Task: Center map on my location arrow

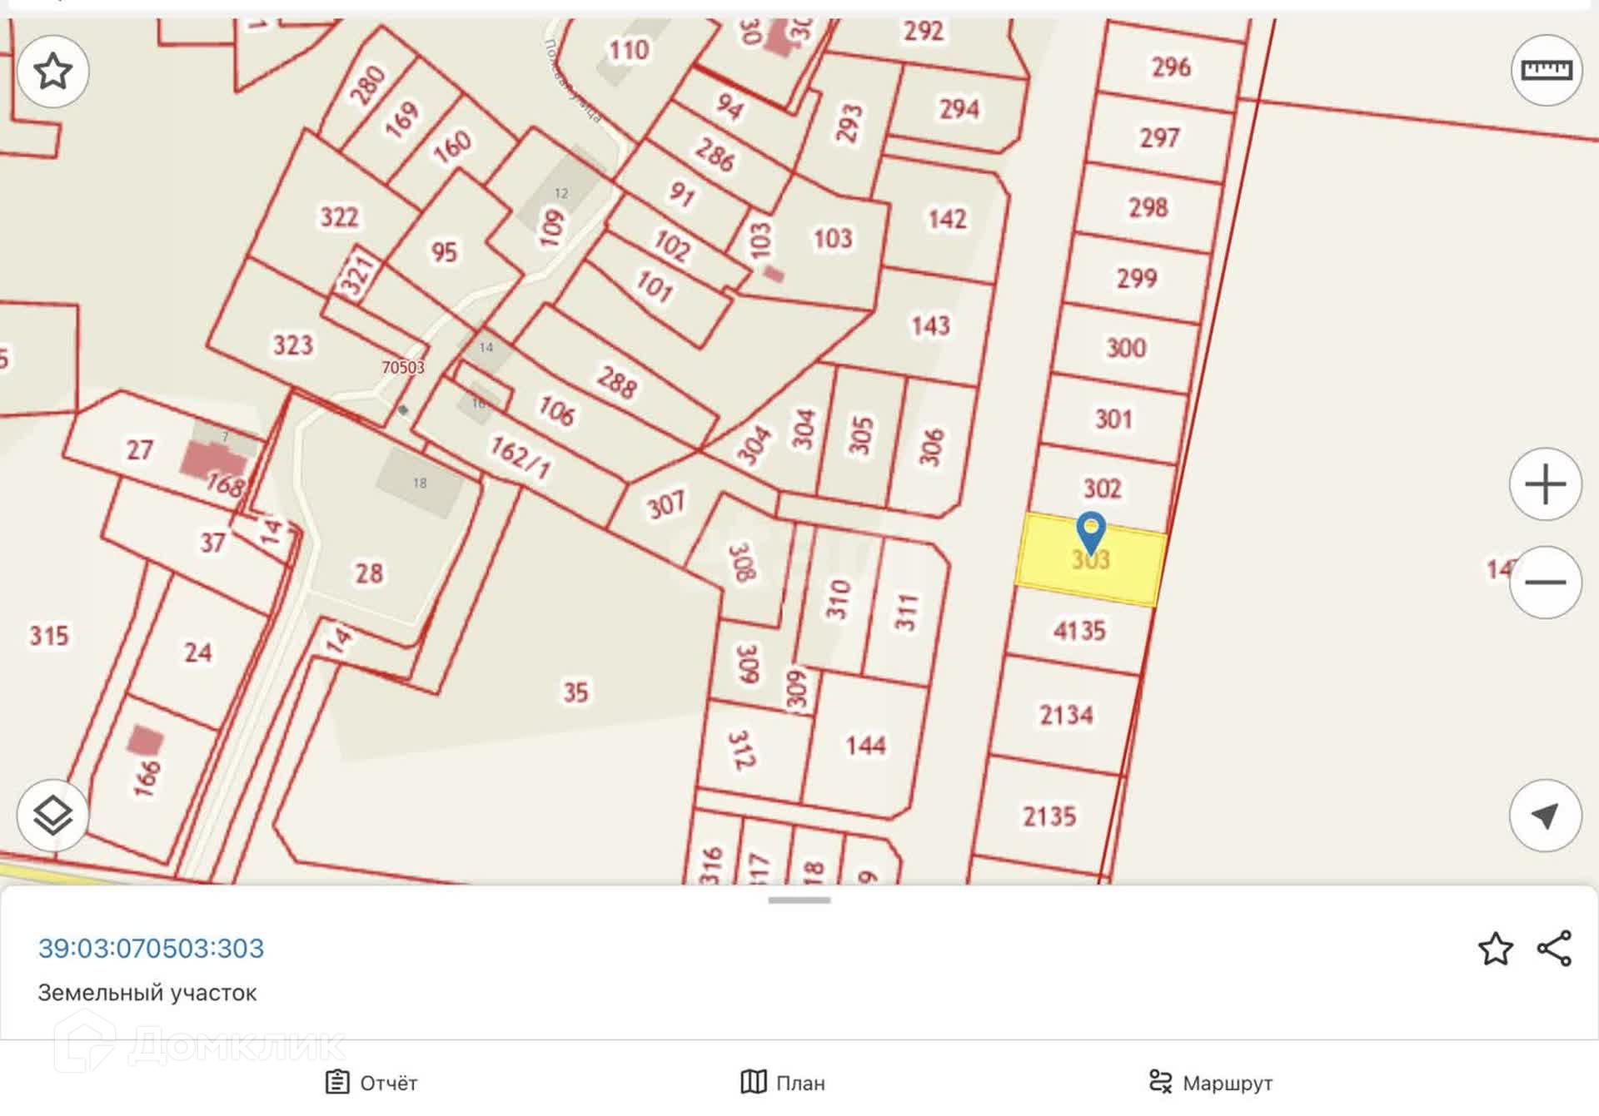Action: pos(1546,816)
